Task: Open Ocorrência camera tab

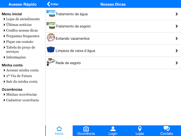Action: [x=86, y=131]
